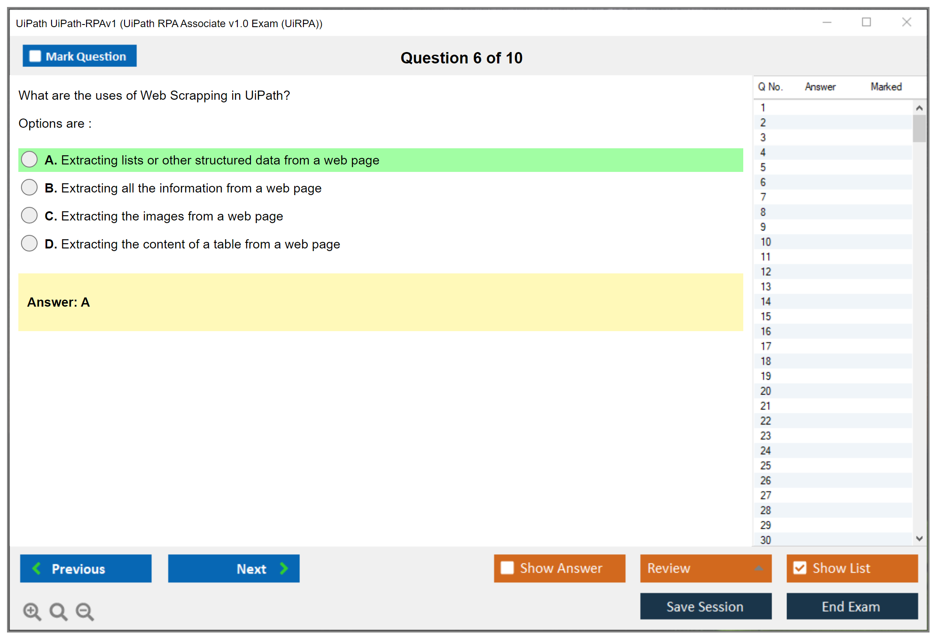Expand the Review dropdown arrow

tap(759, 568)
